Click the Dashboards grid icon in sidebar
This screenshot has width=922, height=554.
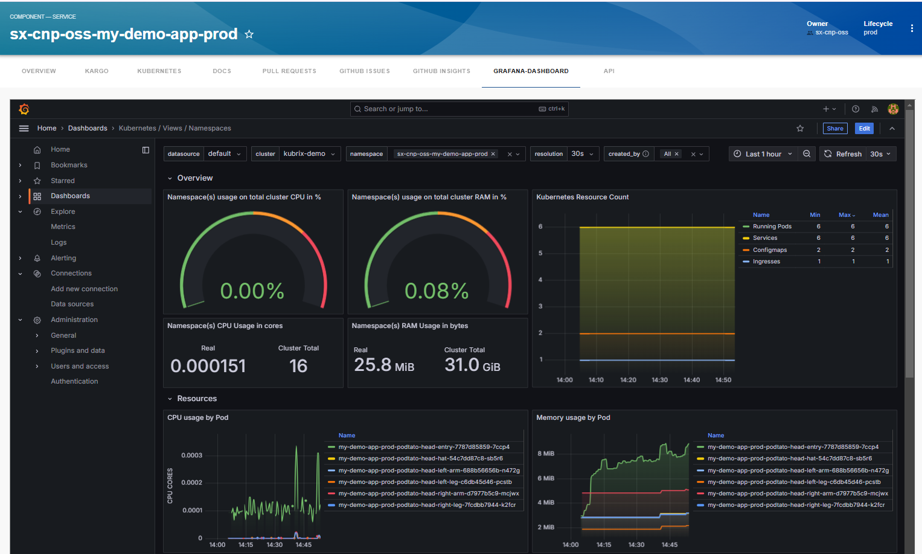pos(37,196)
